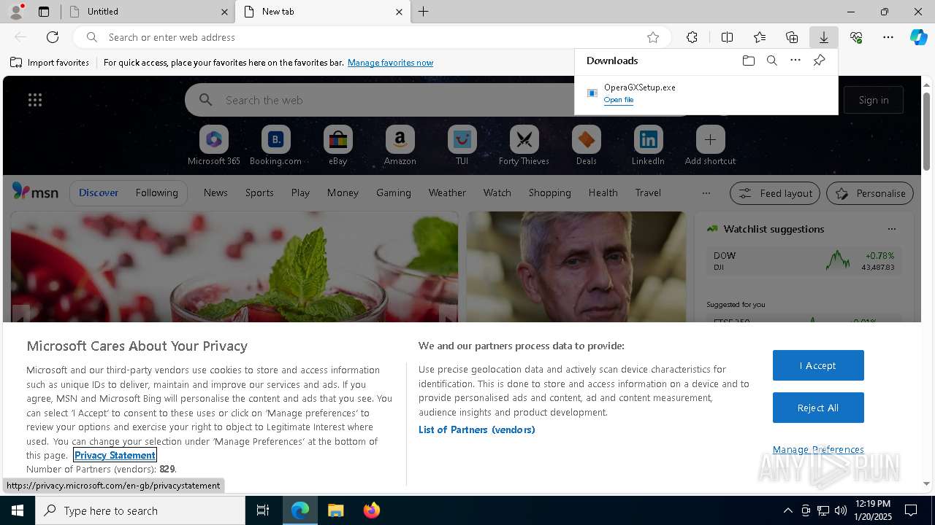The width and height of the screenshot is (935, 525).
Task: Open the Collections icon
Action: [792, 37]
